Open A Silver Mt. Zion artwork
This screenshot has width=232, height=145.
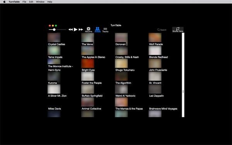[54, 89]
